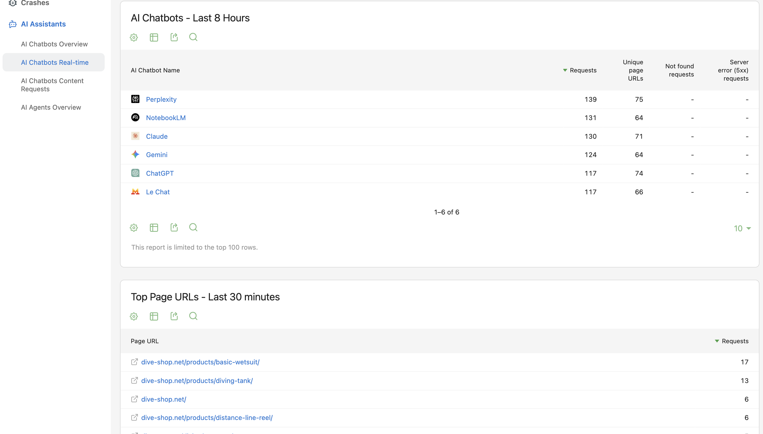
Task: Open dive-shop.net/ homepage link
Action: tap(163, 399)
